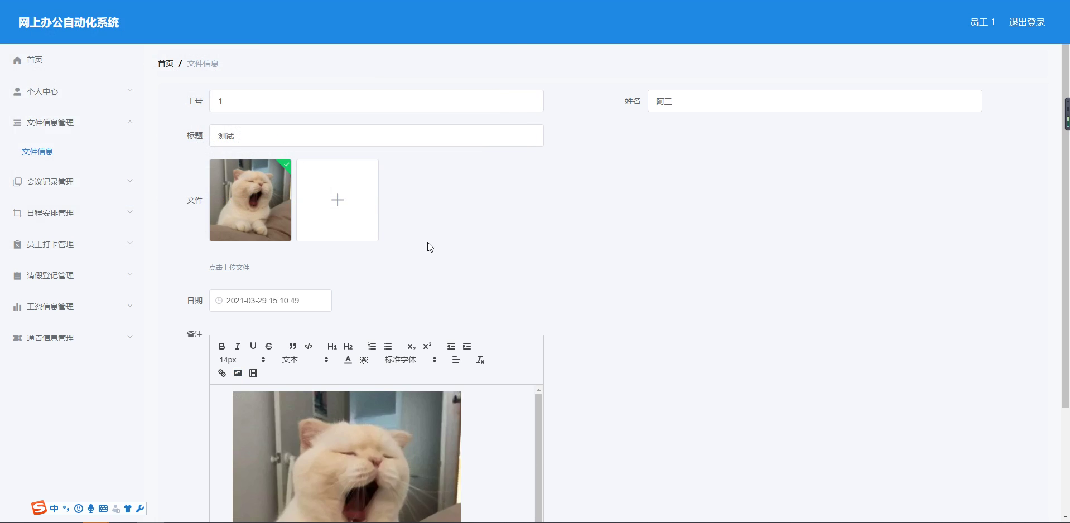Toggle strikethrough formatting in the editor
The width and height of the screenshot is (1070, 523).
268,346
